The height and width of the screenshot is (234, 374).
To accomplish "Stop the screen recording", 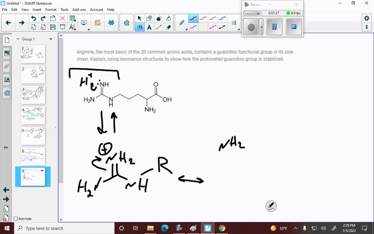I will (293, 27).
